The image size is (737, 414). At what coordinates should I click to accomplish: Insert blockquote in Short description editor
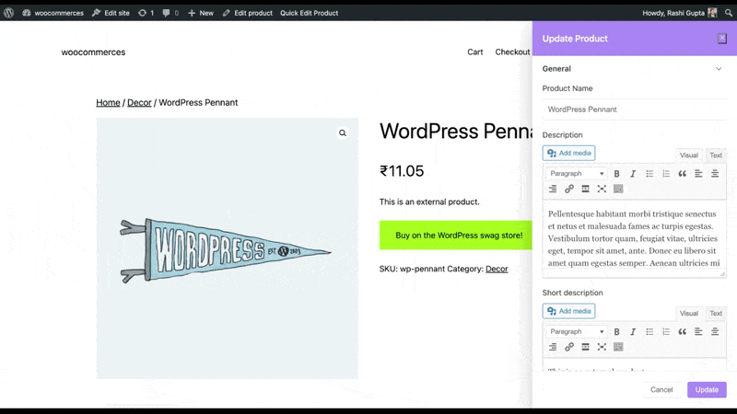(682, 332)
